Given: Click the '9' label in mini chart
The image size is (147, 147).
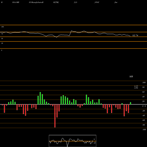Looking at the screenshot, I should [94, 139].
